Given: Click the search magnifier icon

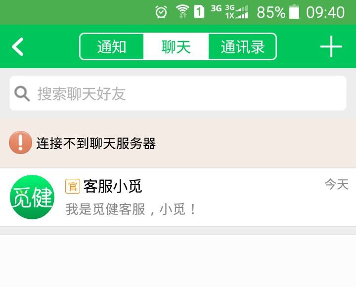Looking at the screenshot, I should pos(22,93).
